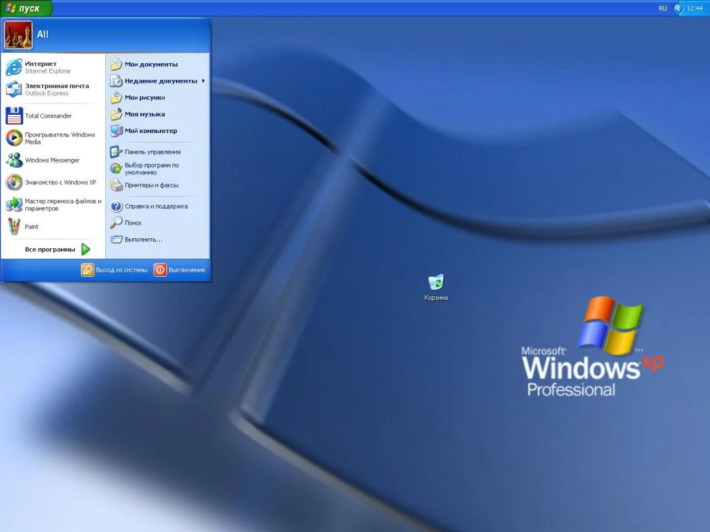Launch Paint from the Start menu

tap(53, 226)
